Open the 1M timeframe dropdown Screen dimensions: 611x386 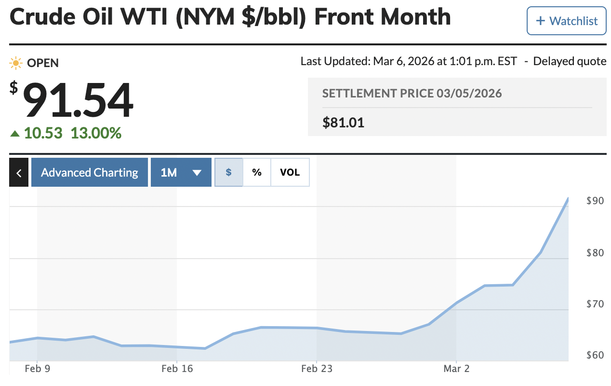tap(181, 172)
